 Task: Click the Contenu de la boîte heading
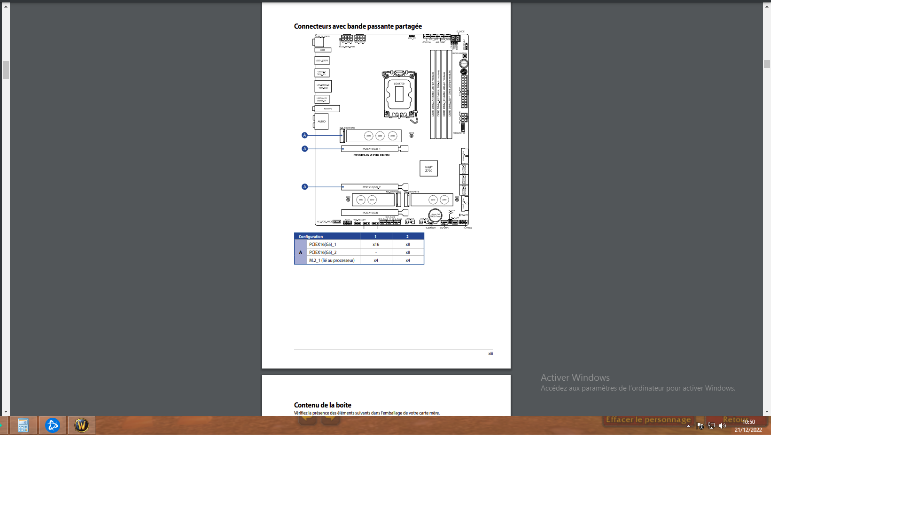[322, 405]
